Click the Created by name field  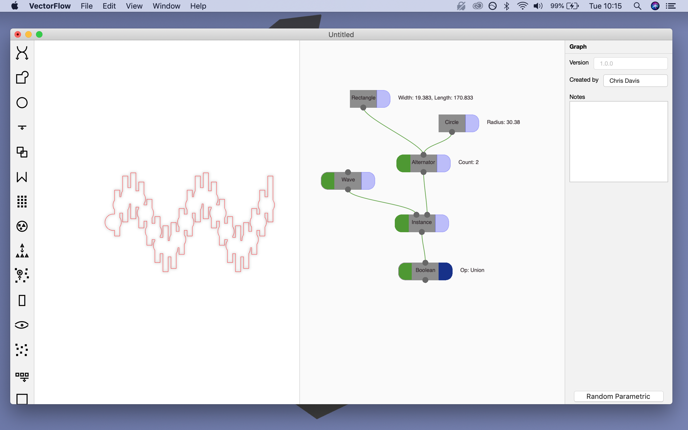(x=635, y=81)
